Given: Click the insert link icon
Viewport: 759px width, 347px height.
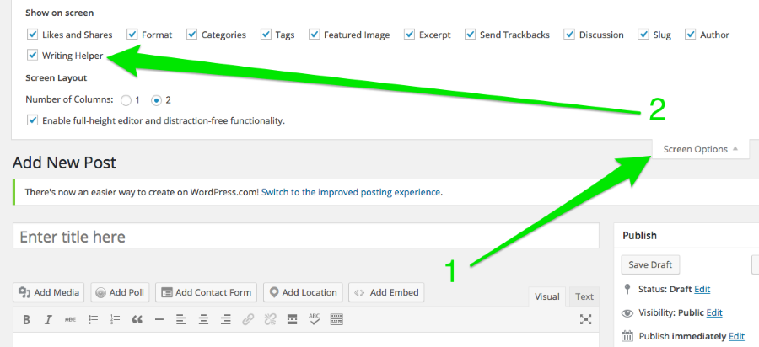Looking at the screenshot, I should click(x=248, y=320).
